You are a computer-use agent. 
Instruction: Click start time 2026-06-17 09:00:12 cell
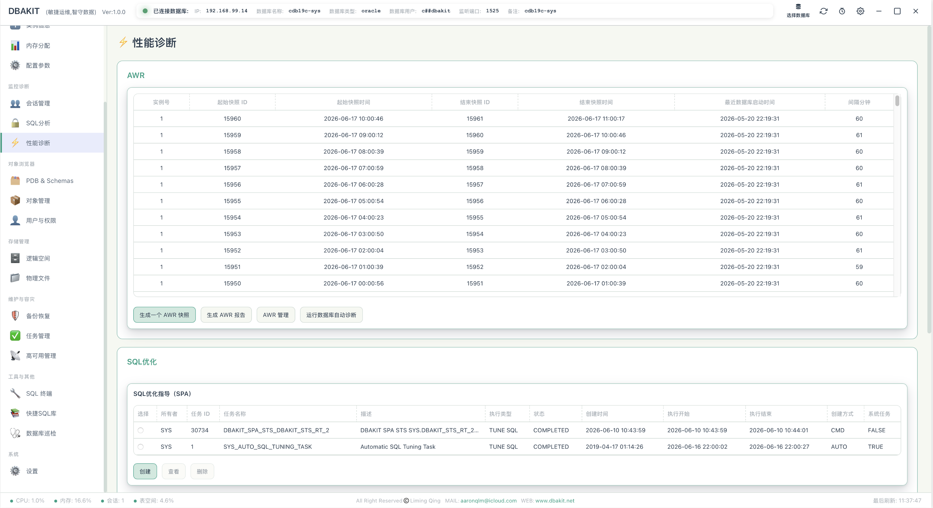coord(353,135)
